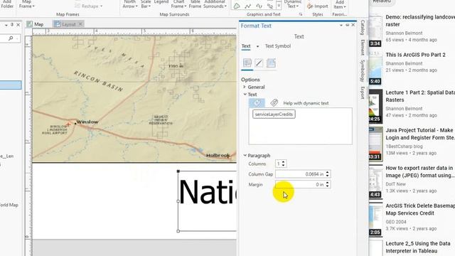Click the search icon in left pane
The width and height of the screenshot is (455, 256).
tap(11, 38)
